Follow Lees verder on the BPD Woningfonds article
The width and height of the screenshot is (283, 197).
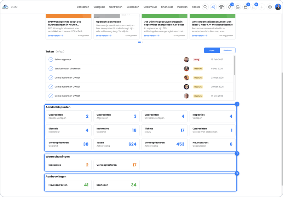(x=56, y=36)
